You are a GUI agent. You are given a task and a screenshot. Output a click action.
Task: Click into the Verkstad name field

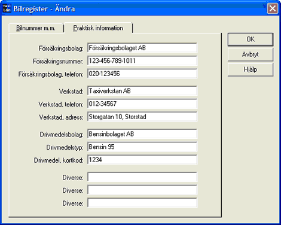[142, 91]
